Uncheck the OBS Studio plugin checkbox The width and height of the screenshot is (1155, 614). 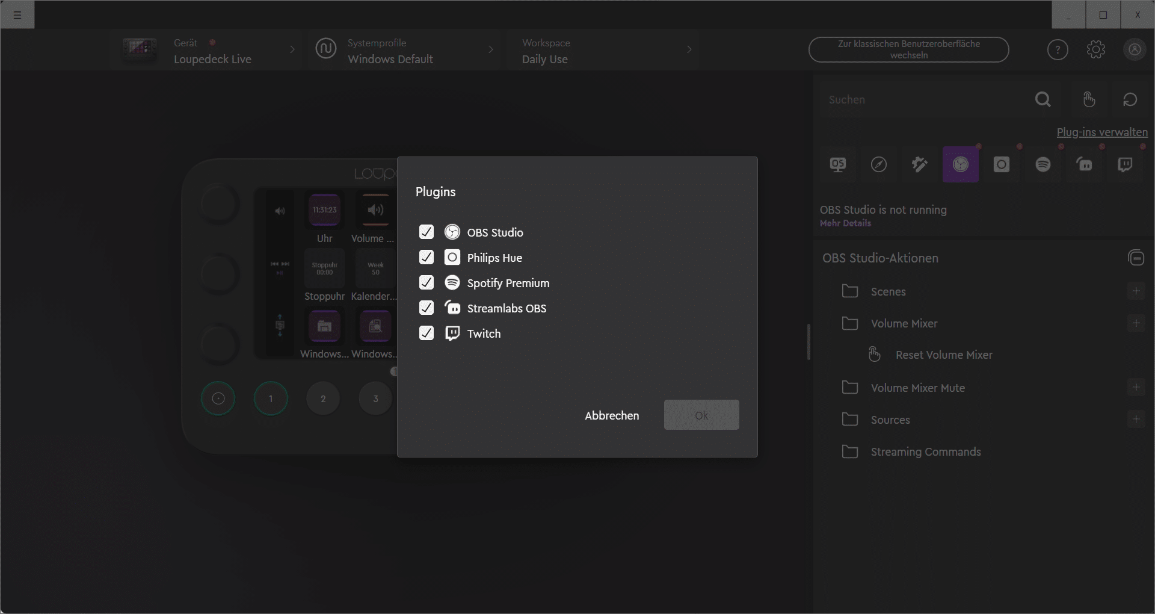[x=427, y=232]
